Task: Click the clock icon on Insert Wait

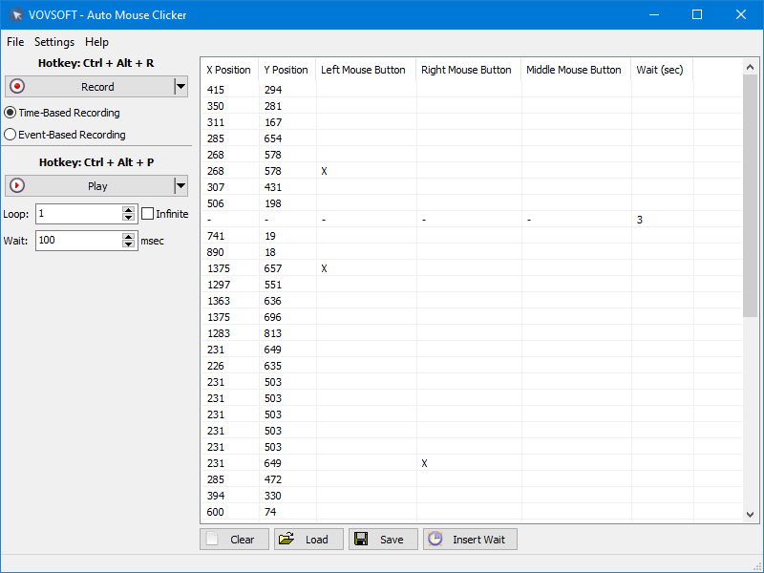Action: click(435, 539)
